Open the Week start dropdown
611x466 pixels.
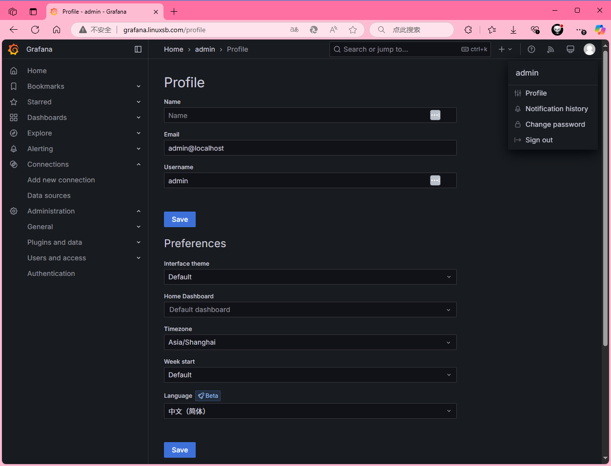point(310,375)
